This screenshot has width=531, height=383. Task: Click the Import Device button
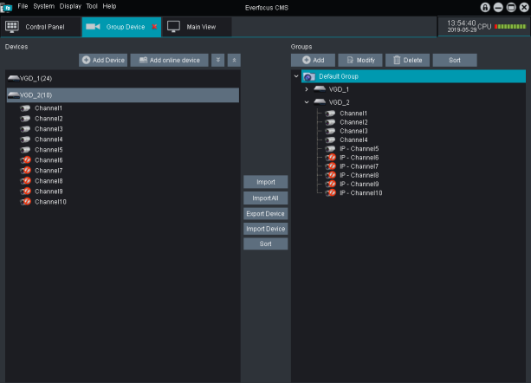click(x=265, y=229)
